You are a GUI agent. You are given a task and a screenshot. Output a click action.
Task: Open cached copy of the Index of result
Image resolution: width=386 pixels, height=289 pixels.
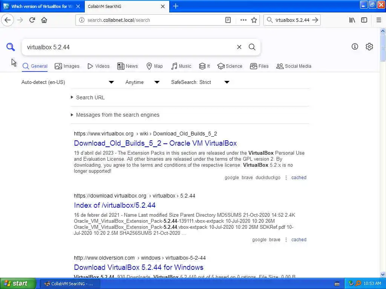click(299, 240)
